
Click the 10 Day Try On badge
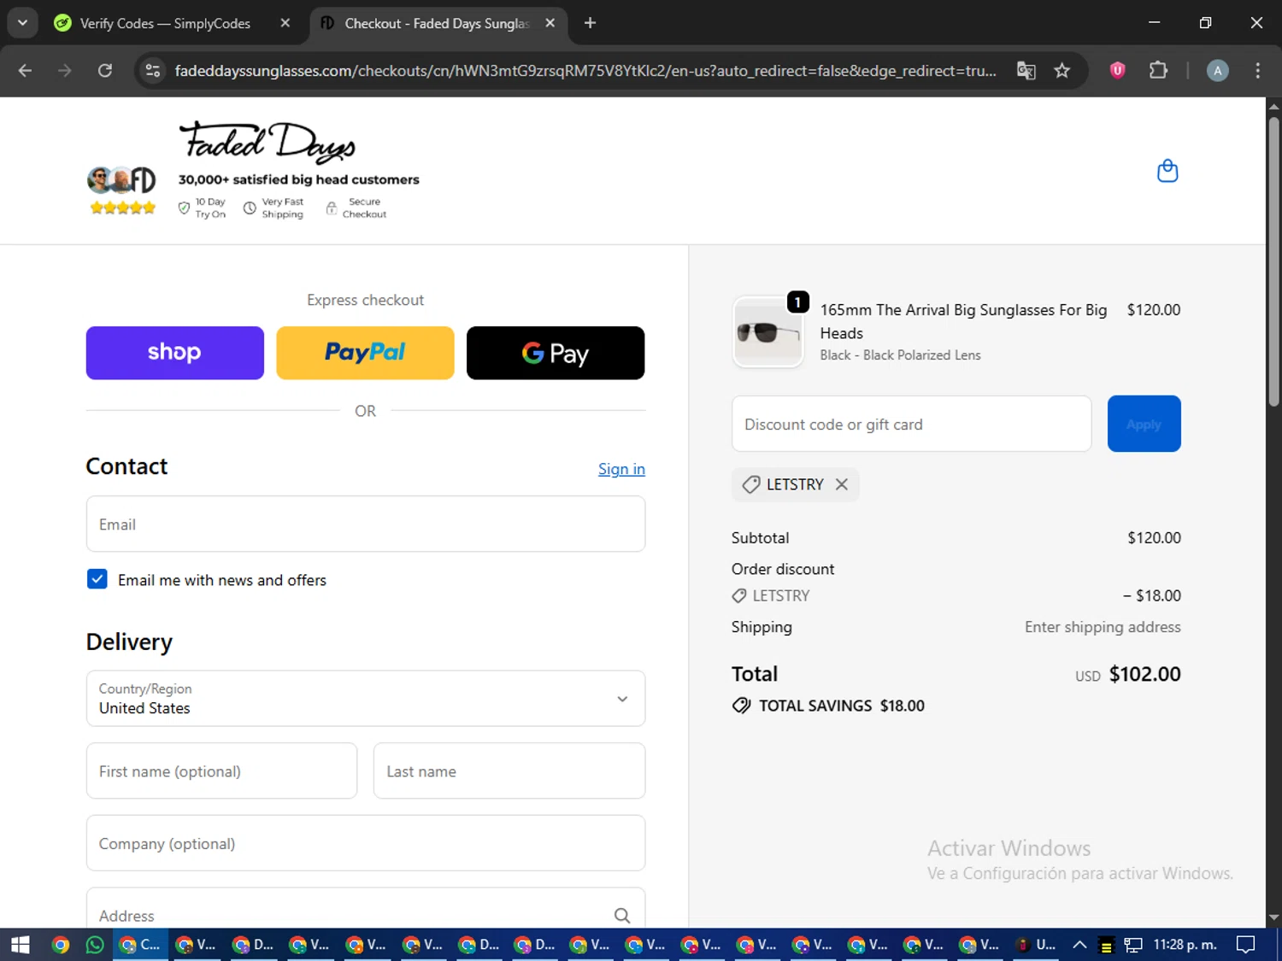coord(203,208)
